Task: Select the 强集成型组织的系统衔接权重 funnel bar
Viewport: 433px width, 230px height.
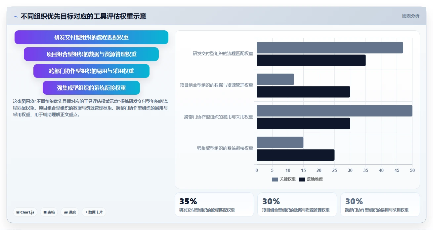Action: pyautogui.click(x=91, y=88)
